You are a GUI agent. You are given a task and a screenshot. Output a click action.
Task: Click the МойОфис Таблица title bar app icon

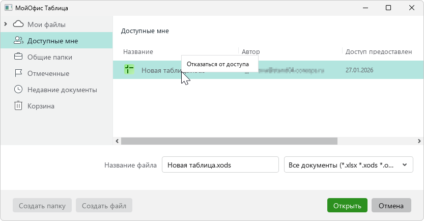click(x=8, y=8)
